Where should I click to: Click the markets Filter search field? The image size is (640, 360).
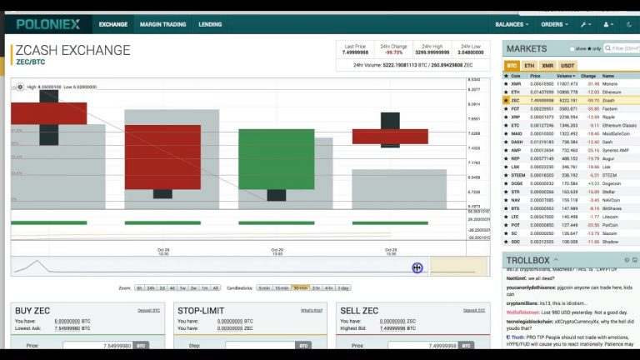tap(621, 48)
